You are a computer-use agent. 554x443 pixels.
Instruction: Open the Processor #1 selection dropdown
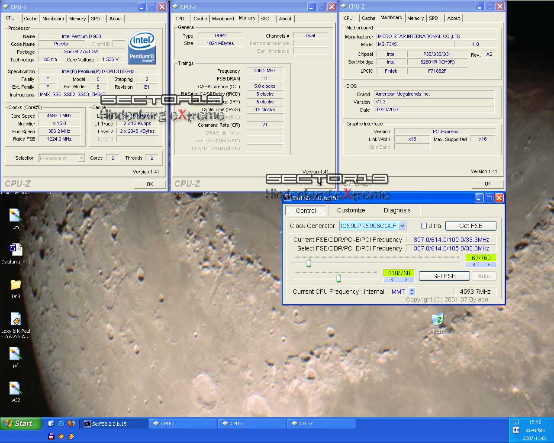81,158
